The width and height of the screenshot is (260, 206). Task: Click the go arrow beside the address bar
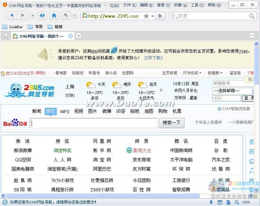pos(160,16)
